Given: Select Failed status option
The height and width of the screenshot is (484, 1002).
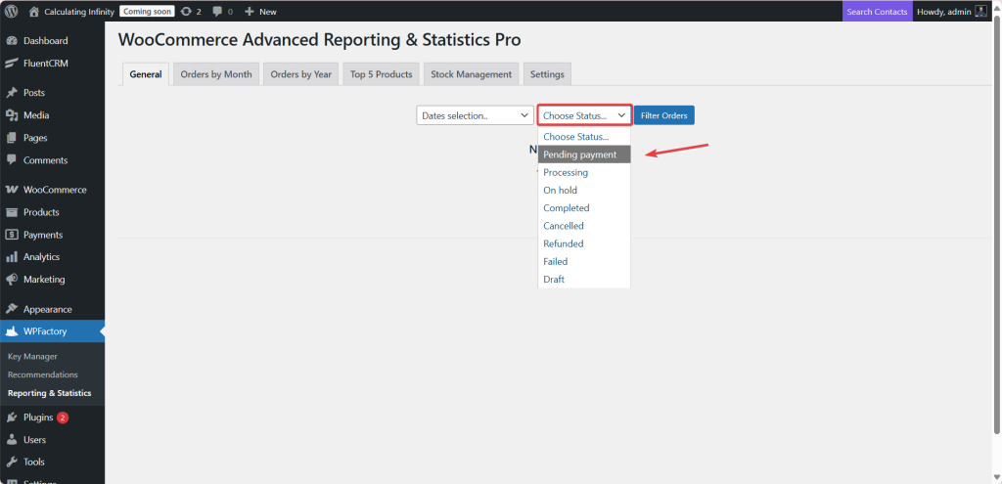Looking at the screenshot, I should (x=584, y=262).
